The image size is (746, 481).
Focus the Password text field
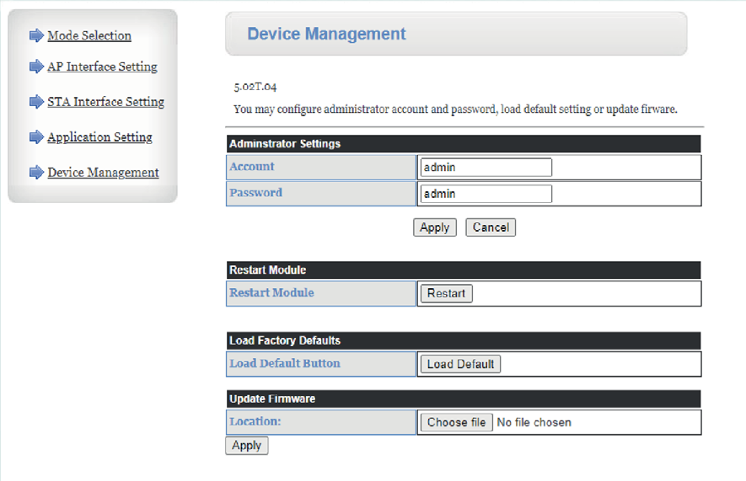[x=486, y=194]
